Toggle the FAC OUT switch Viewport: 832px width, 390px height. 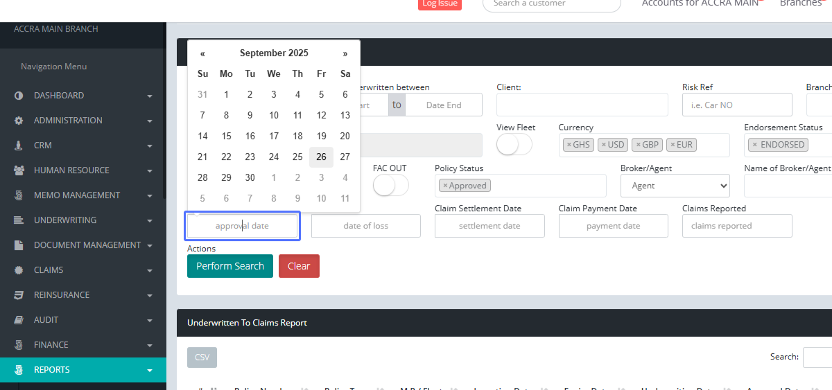click(390, 186)
